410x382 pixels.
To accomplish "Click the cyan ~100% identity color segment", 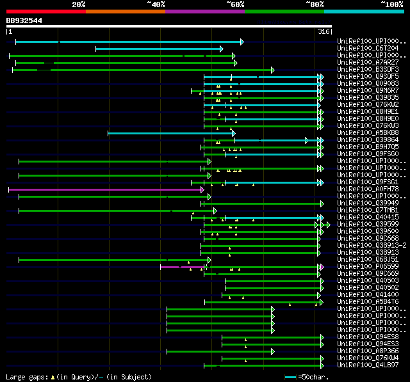I will click(x=364, y=12).
